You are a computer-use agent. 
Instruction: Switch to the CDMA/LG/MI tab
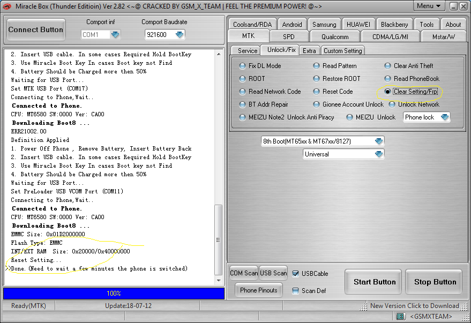point(390,36)
